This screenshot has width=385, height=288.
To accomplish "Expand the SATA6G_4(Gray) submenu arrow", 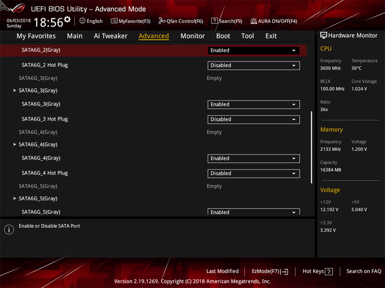I will click(14, 145).
